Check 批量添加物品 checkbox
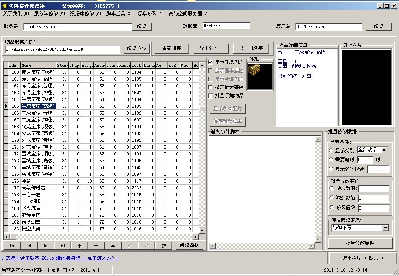This screenshot has height=276, width=399. [x=210, y=95]
